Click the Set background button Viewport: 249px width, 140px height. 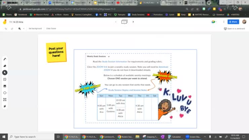tap(35, 29)
